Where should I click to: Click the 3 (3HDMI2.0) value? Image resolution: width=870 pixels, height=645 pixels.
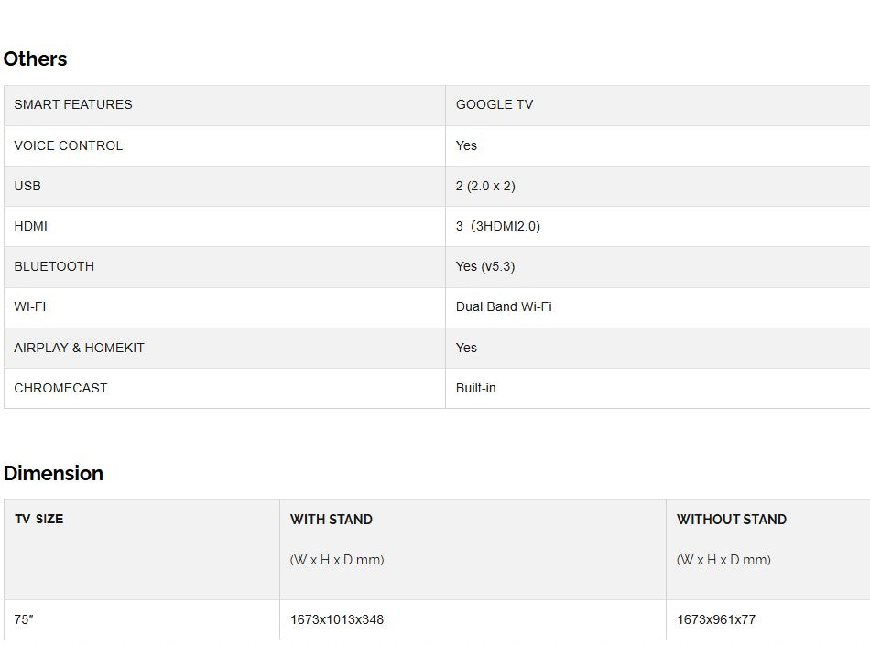(x=498, y=226)
